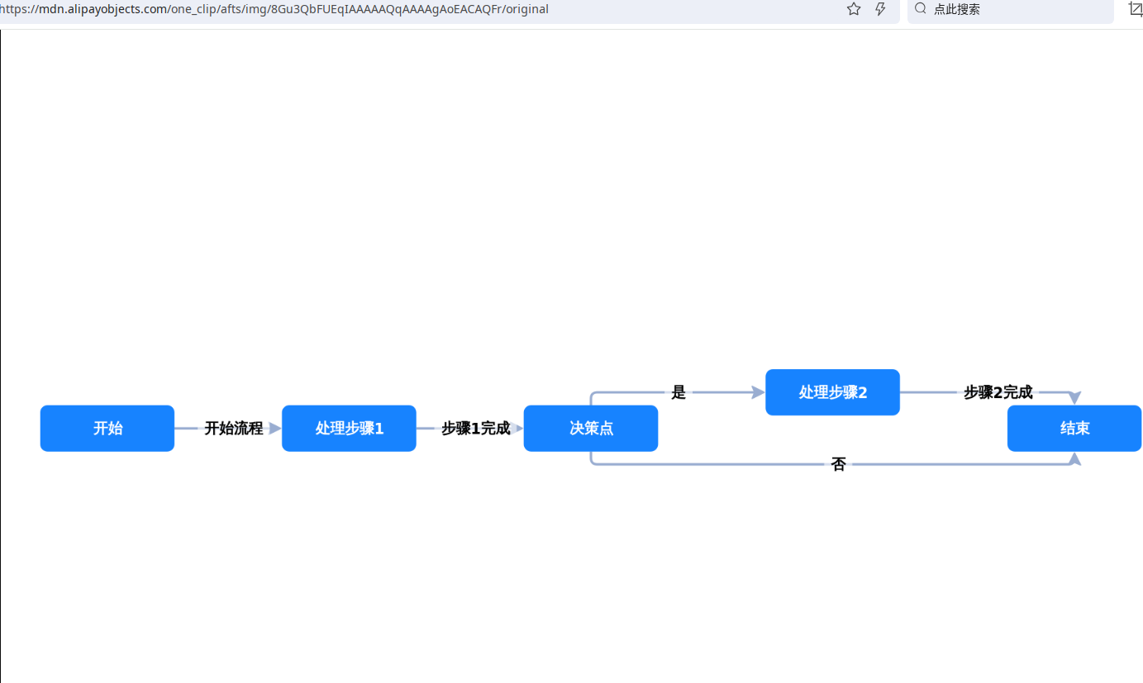Click the 处理步骤2 node
The height and width of the screenshot is (683, 1143).
coord(832,392)
